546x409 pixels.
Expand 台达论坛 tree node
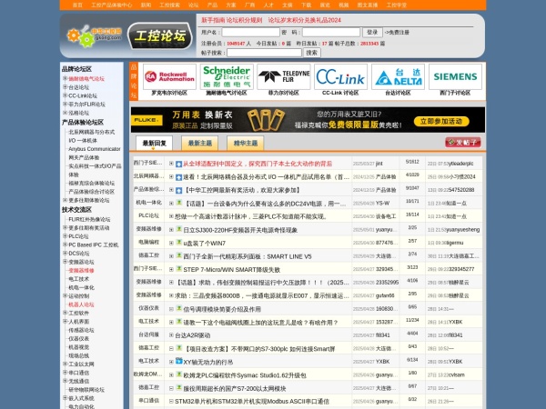point(65,87)
